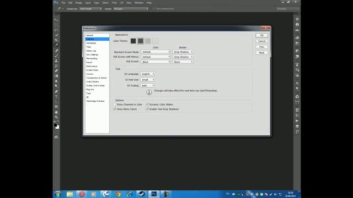Select the Spot Healing Brush tool
The height and width of the screenshot is (198, 353).
click(x=56, y=51)
